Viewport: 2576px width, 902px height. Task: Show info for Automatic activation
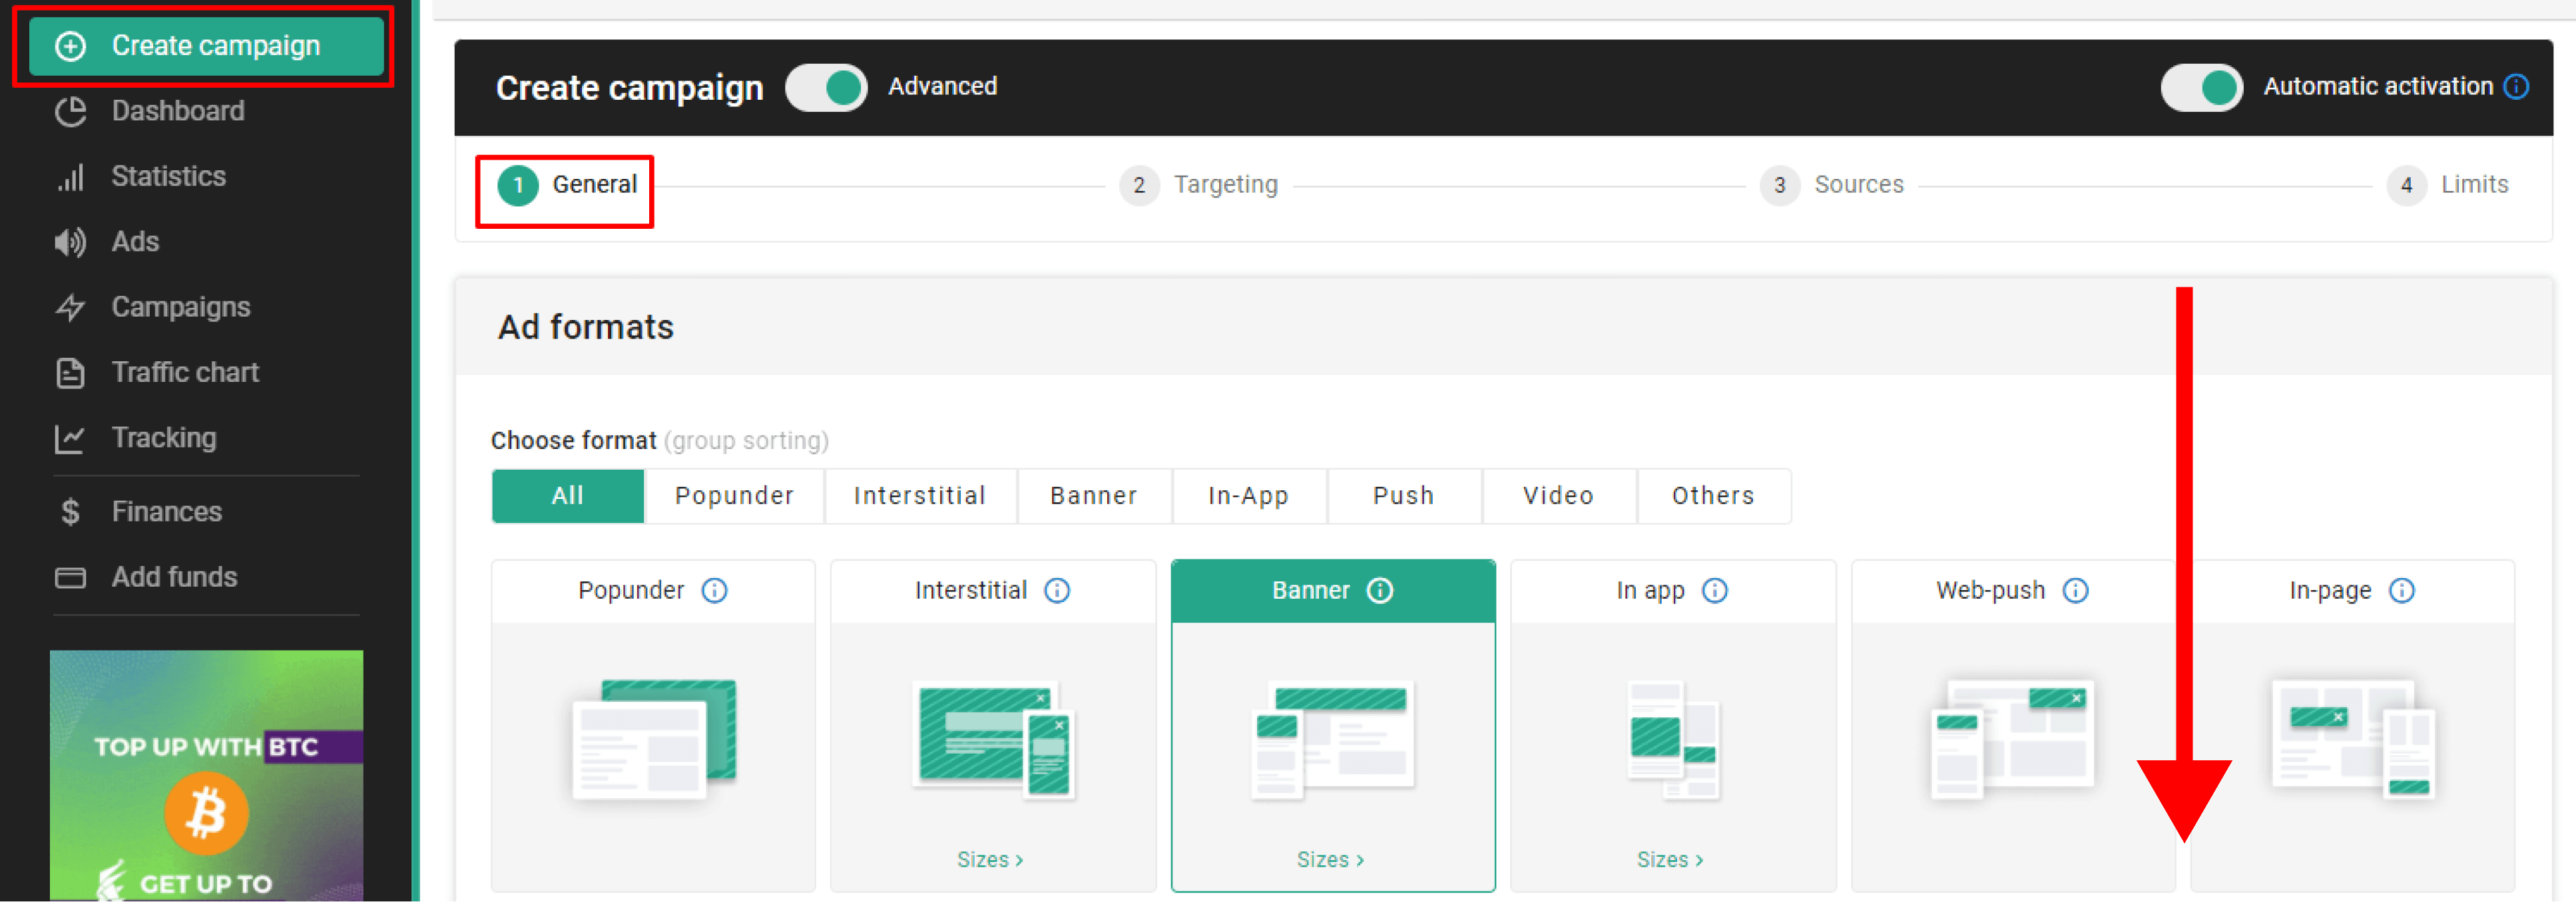[2516, 87]
